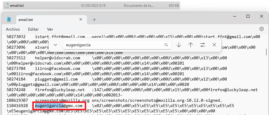Click the offset number 110416928
Image resolution: width=269 pixels, height=115 pixels.
click(17, 106)
